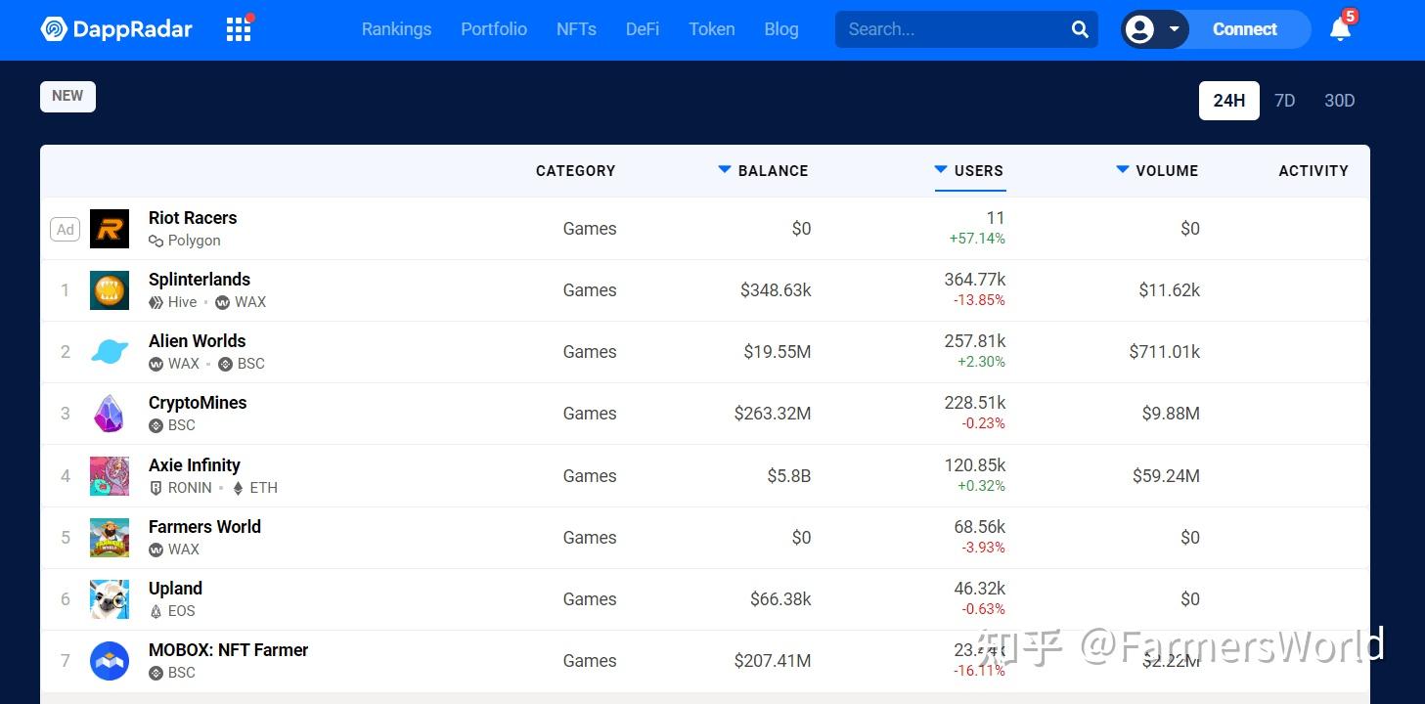Image resolution: width=1425 pixels, height=704 pixels.
Task: Click the EOS chain icon under Upland
Action: click(x=156, y=611)
